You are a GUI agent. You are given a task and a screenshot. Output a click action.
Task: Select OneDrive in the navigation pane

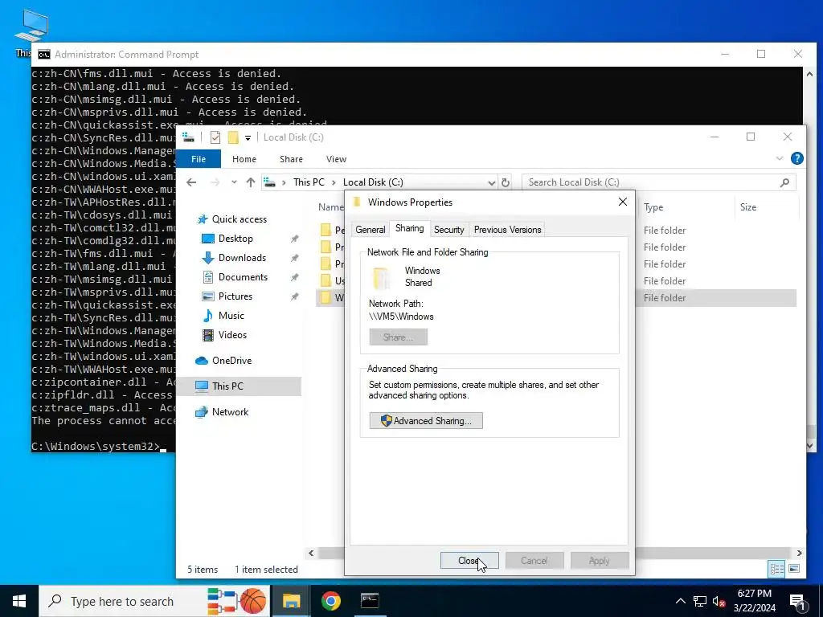click(231, 361)
